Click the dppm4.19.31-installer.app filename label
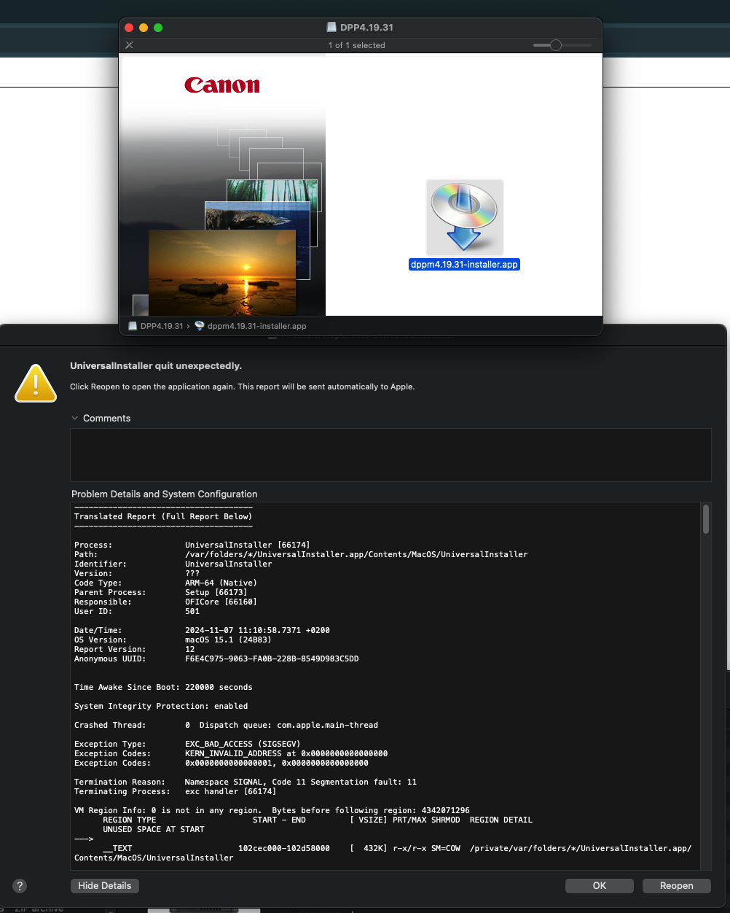Screen dimensions: 730x913 [464, 265]
